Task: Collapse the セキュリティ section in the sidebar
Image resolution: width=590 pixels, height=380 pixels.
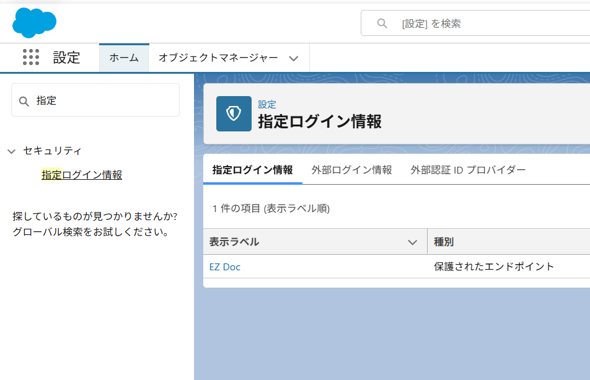Action: pos(11,151)
